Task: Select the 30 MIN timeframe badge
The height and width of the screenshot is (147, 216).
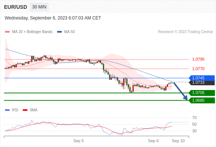Action: (39, 7)
